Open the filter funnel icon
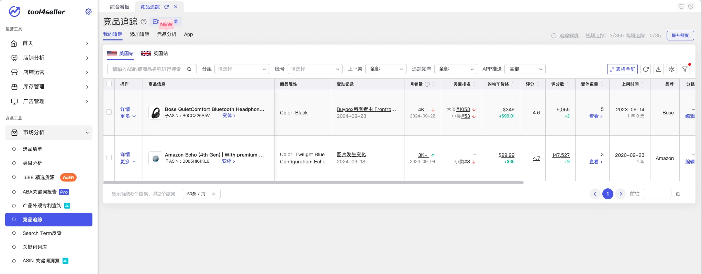702x274 pixels. pyautogui.click(x=685, y=69)
